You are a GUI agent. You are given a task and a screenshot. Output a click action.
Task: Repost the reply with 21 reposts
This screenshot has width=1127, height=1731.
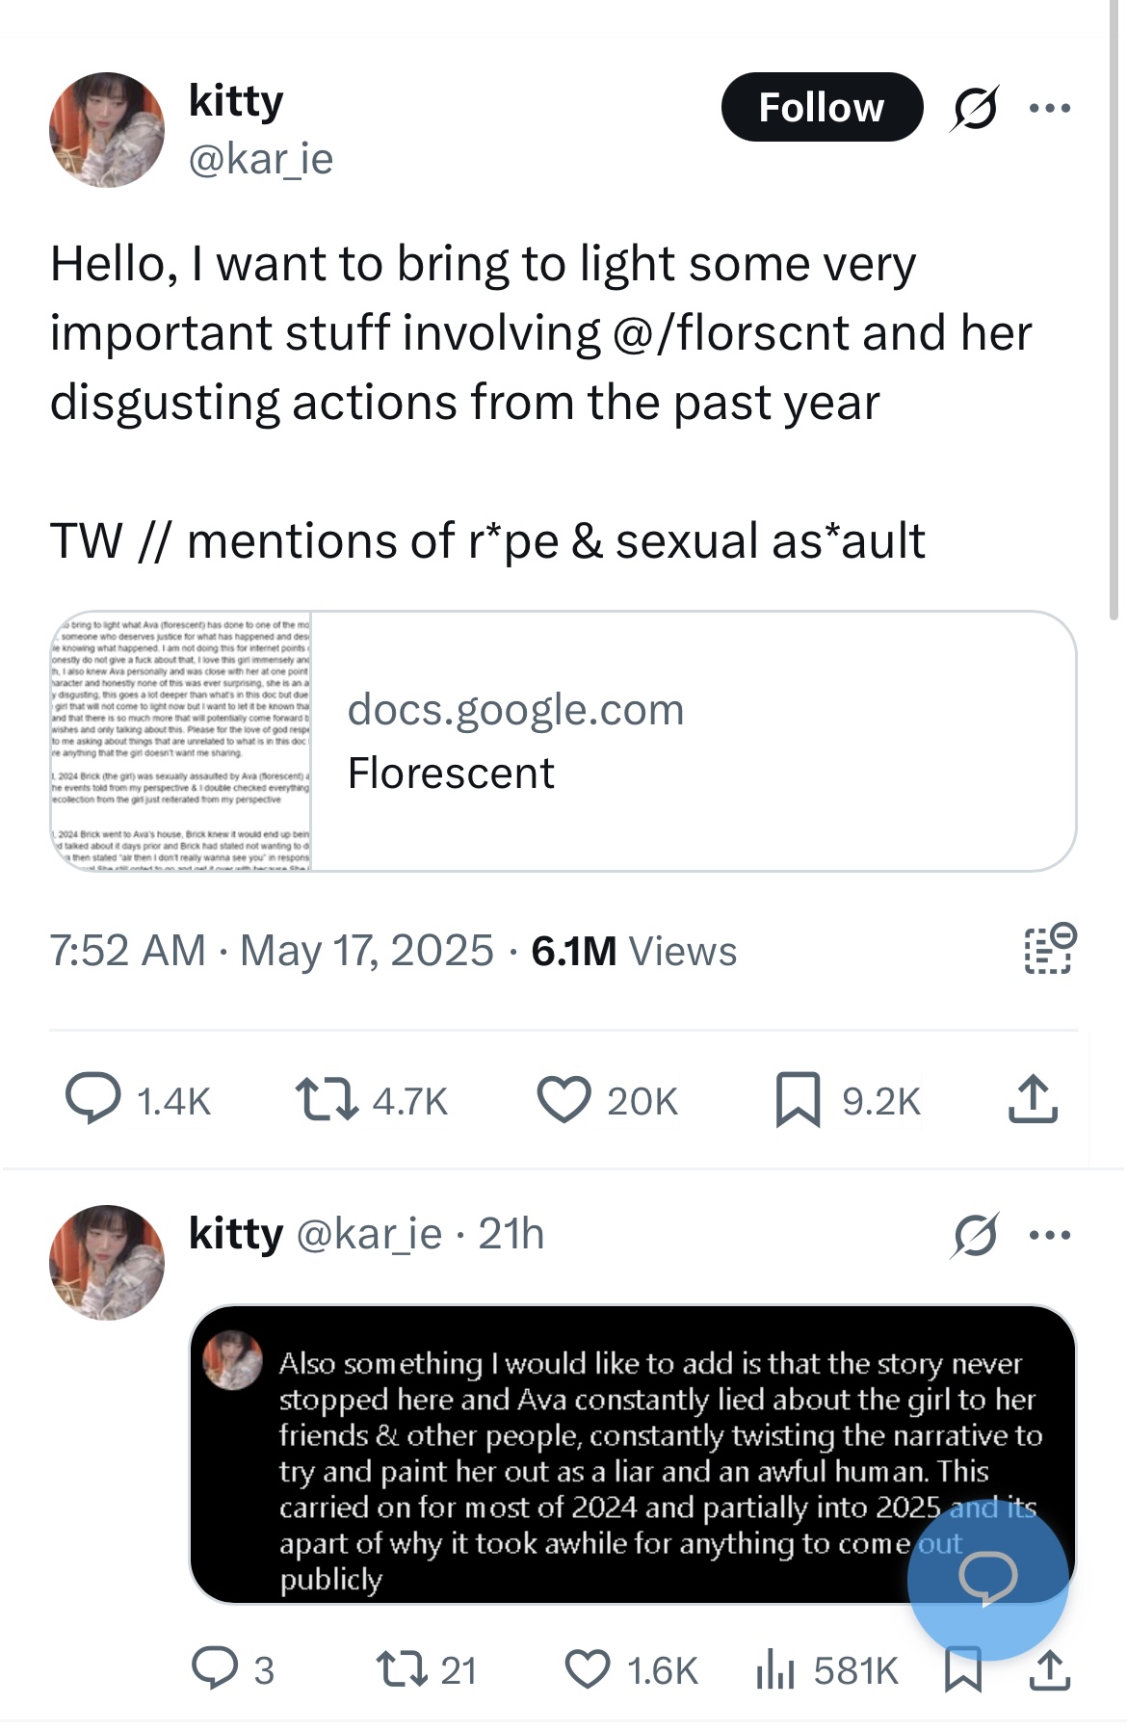[426, 1669]
